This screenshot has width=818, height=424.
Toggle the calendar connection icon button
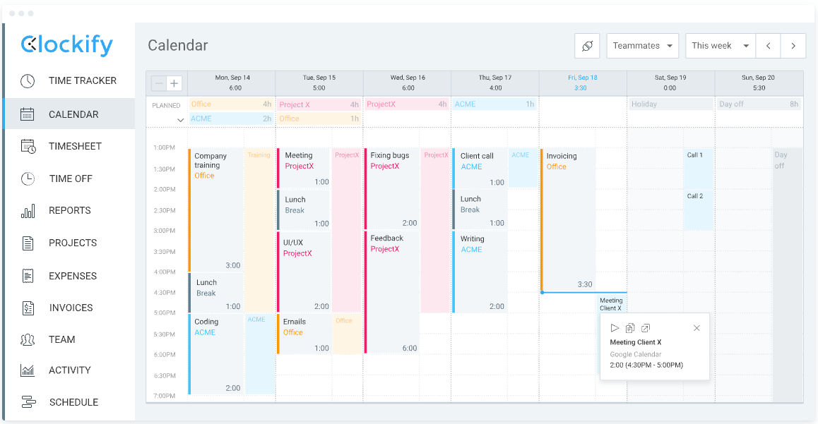pyautogui.click(x=588, y=46)
